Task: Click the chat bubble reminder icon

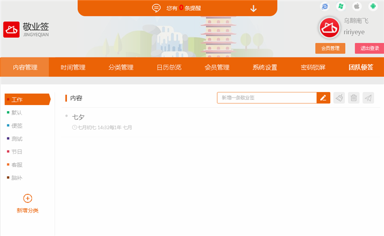Action: click(156, 8)
